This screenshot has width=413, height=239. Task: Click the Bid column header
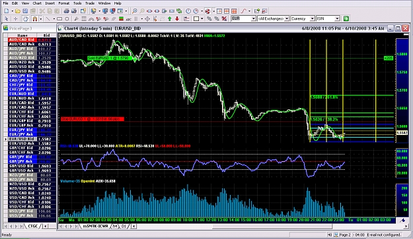click(x=47, y=35)
